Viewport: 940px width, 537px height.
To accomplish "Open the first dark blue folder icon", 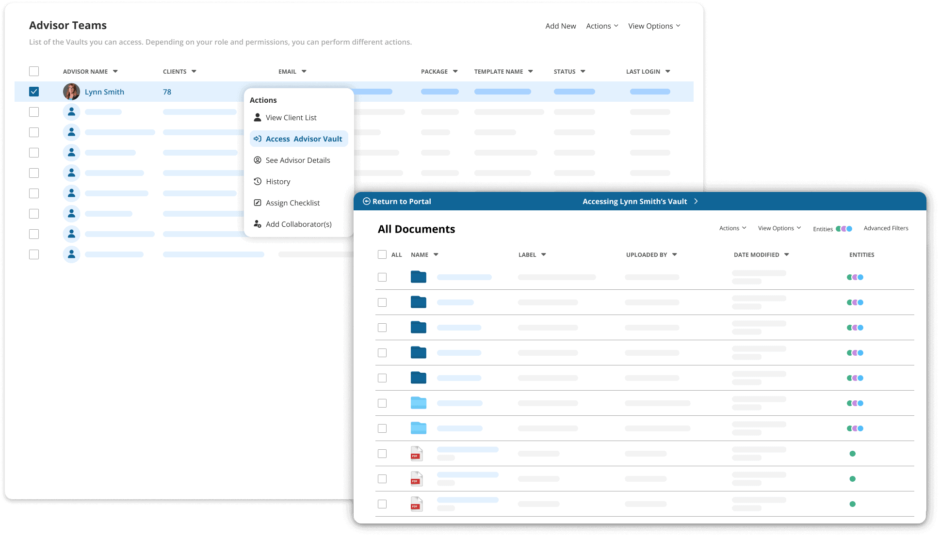I will [418, 277].
